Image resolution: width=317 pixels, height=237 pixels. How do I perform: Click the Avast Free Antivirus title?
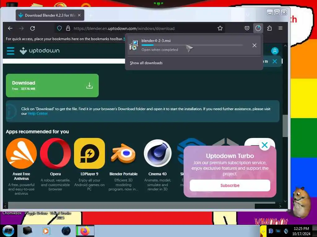point(21,176)
